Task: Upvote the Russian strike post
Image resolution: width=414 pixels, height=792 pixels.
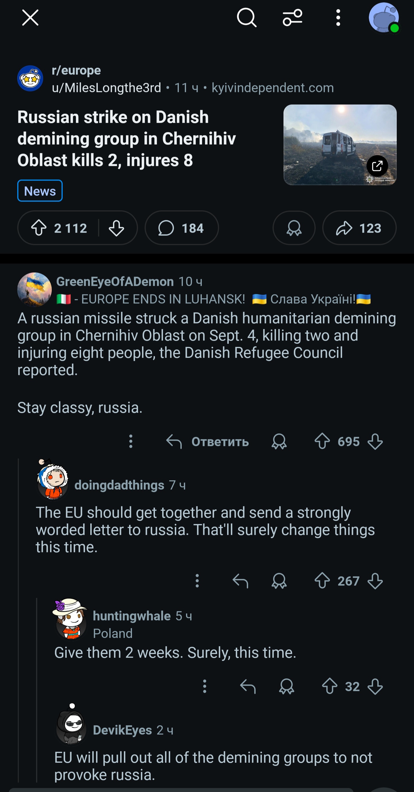Action: 39,228
